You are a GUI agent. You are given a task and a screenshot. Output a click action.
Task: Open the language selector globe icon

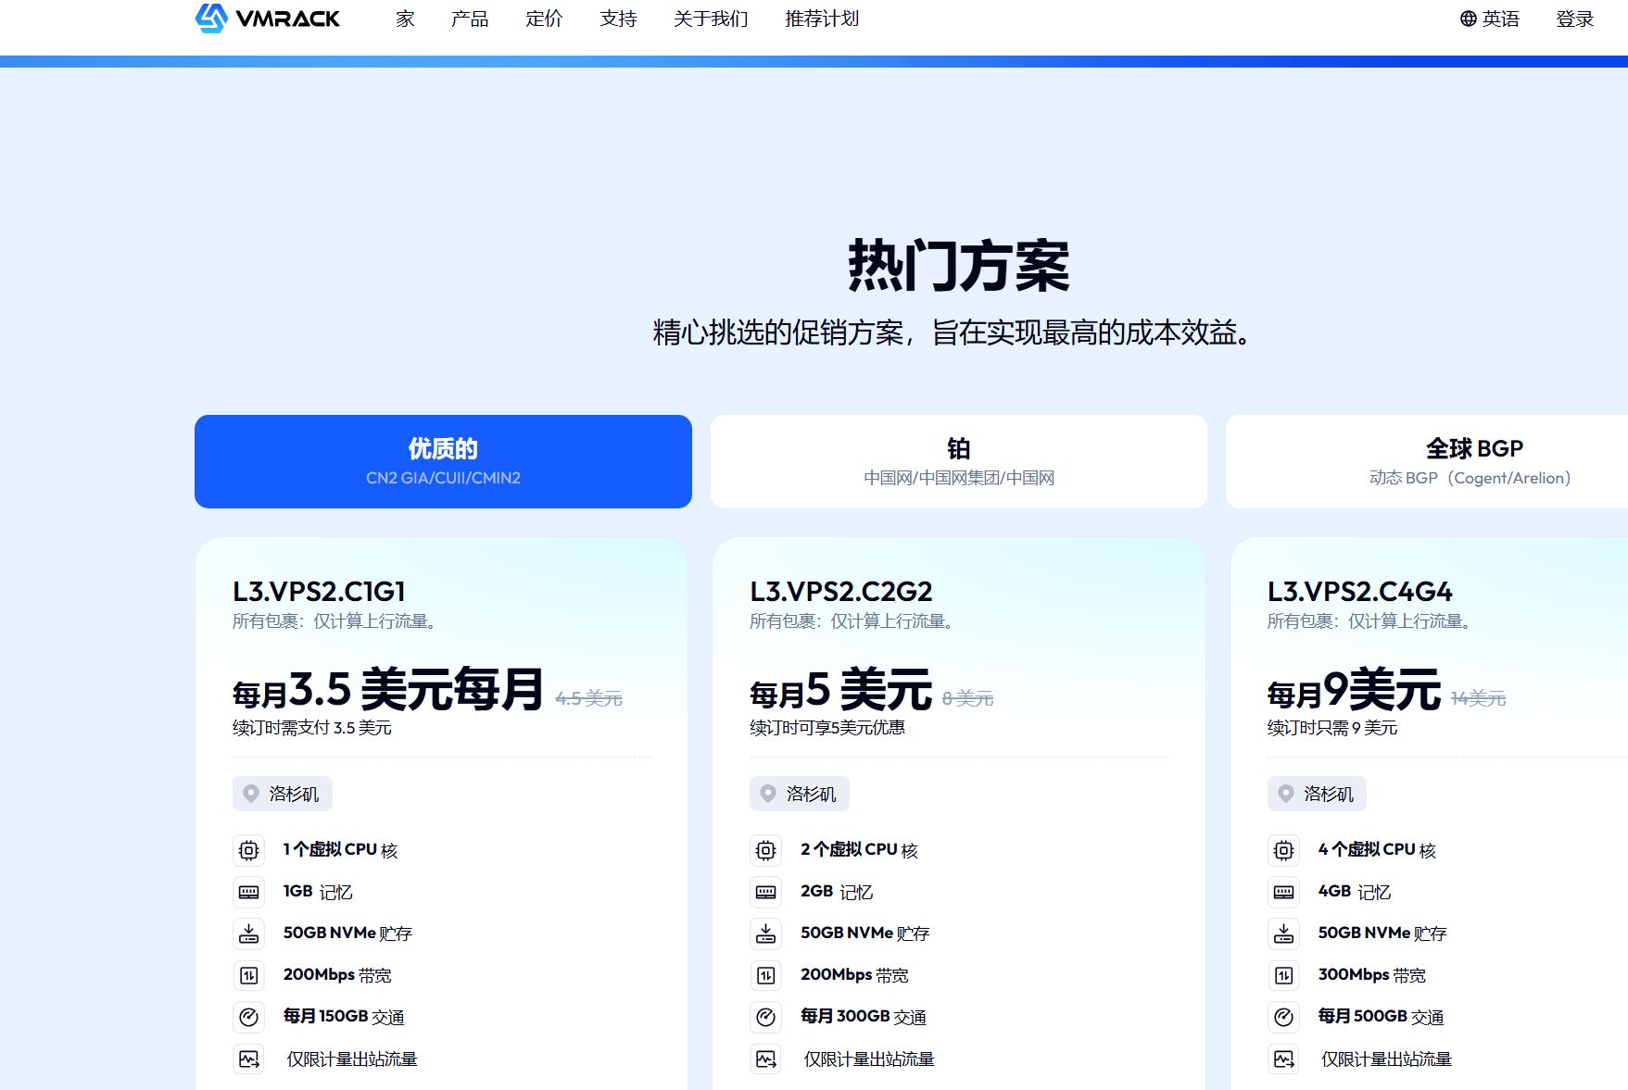click(1468, 19)
